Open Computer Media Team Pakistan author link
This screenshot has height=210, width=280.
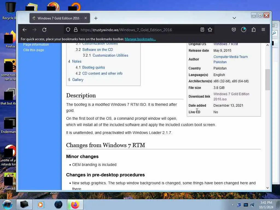pos(231,59)
